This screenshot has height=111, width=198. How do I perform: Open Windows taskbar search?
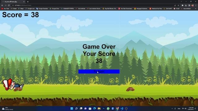(x=76, y=109)
